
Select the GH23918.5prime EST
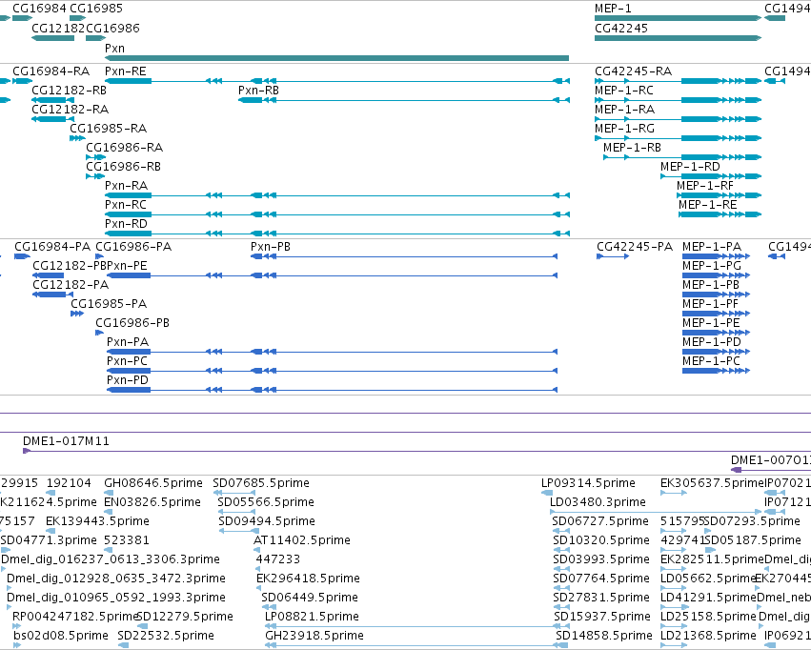(416, 645)
